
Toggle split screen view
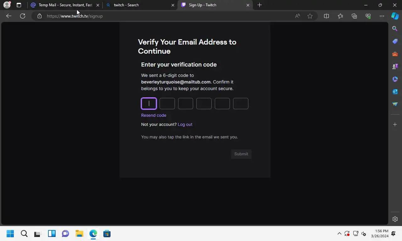(x=326, y=16)
